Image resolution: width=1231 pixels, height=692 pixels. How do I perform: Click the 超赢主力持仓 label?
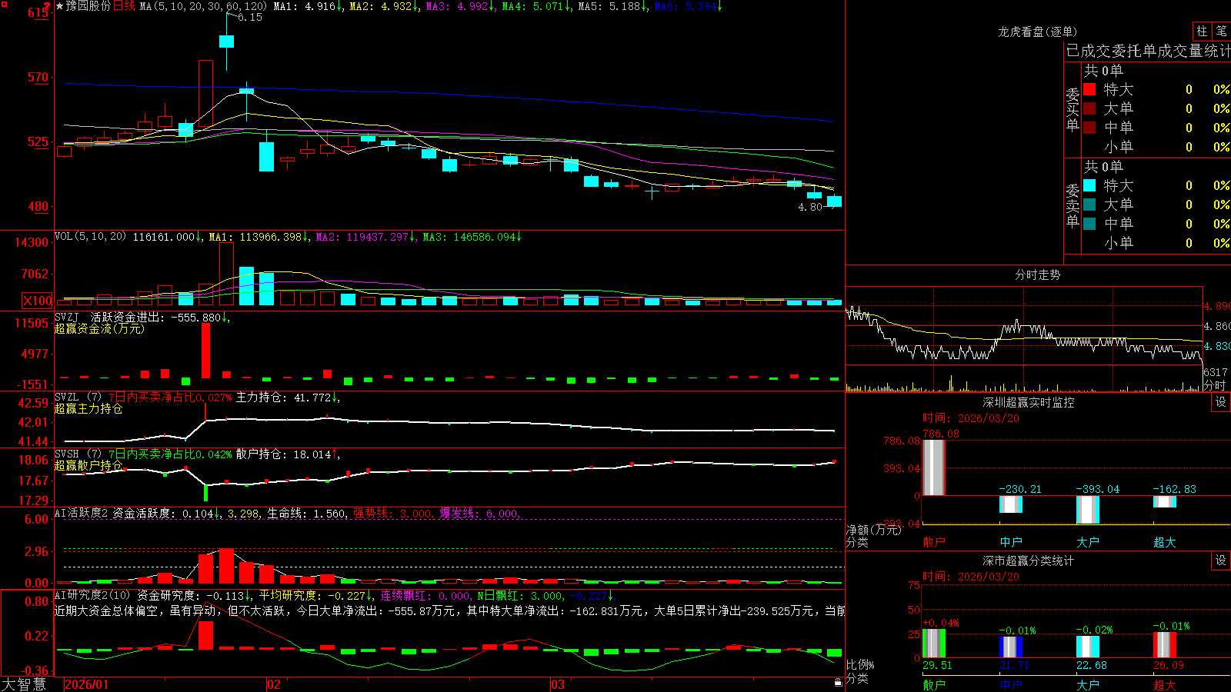tap(88, 409)
